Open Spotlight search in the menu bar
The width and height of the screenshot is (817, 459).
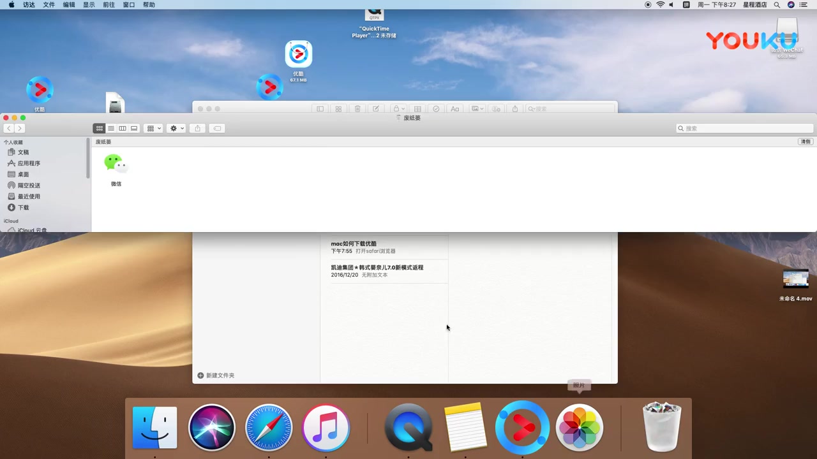click(x=777, y=4)
